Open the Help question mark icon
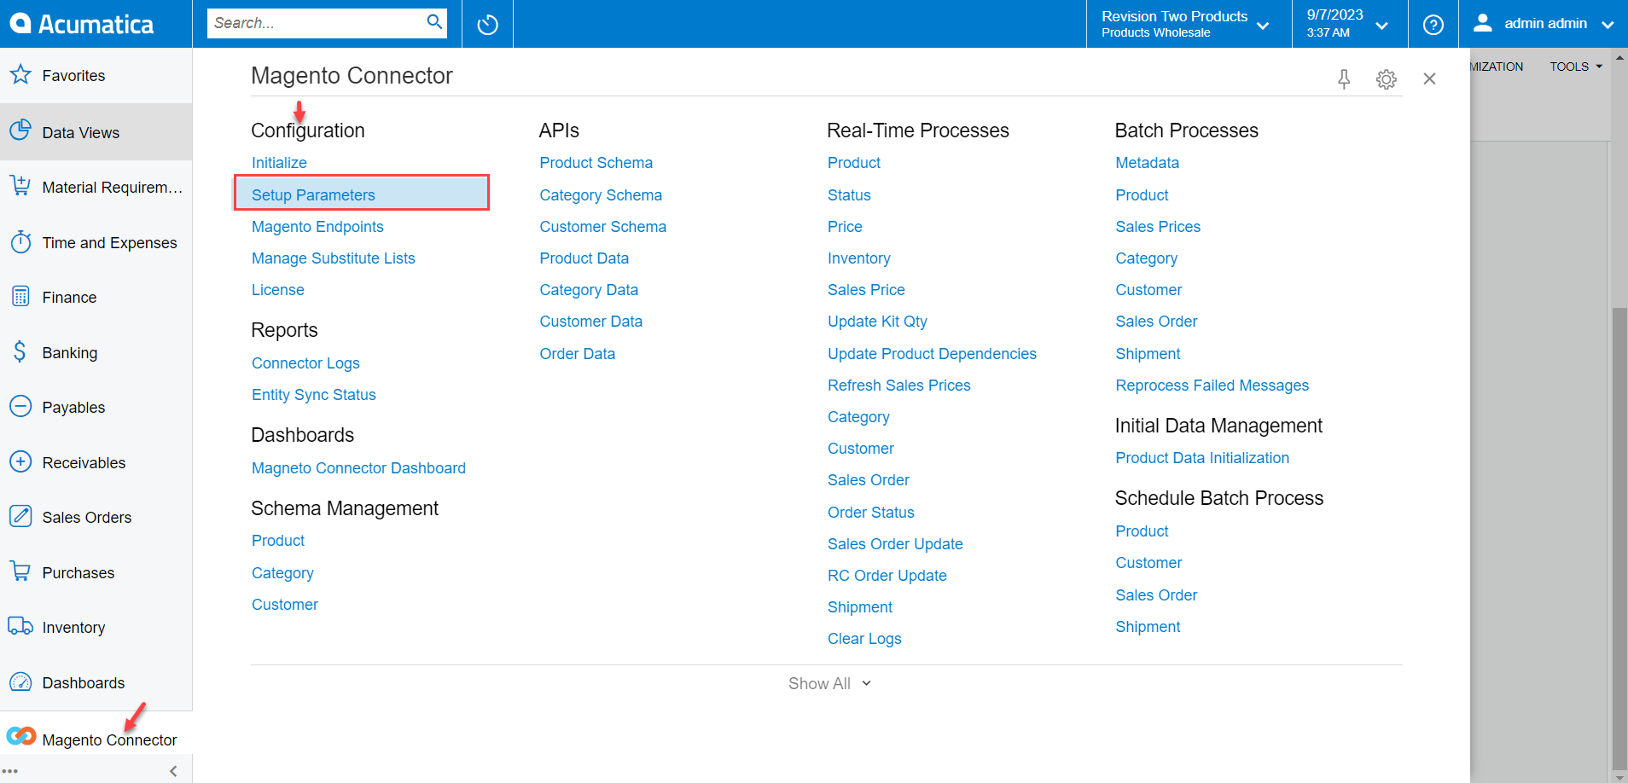Image resolution: width=1628 pixels, height=783 pixels. (x=1433, y=24)
